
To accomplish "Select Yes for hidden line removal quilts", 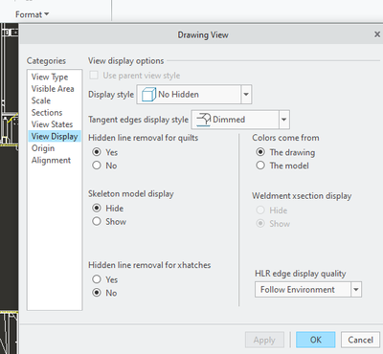I will point(97,152).
